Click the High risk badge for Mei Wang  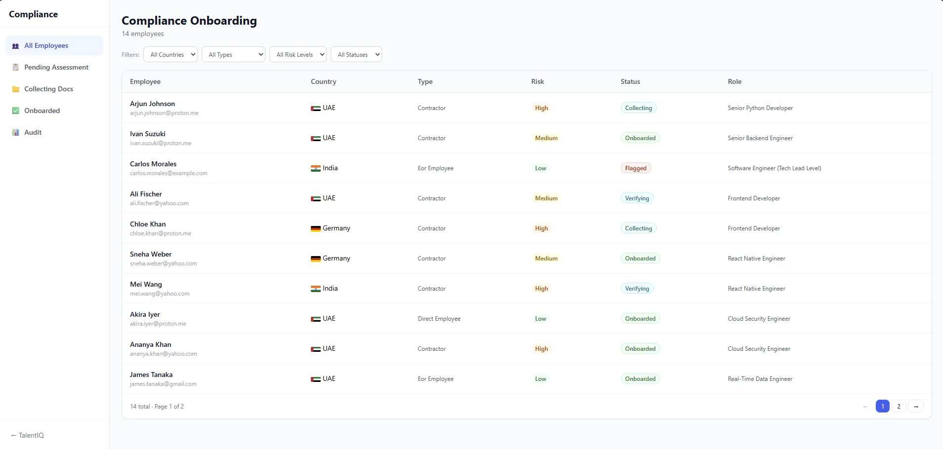click(542, 289)
